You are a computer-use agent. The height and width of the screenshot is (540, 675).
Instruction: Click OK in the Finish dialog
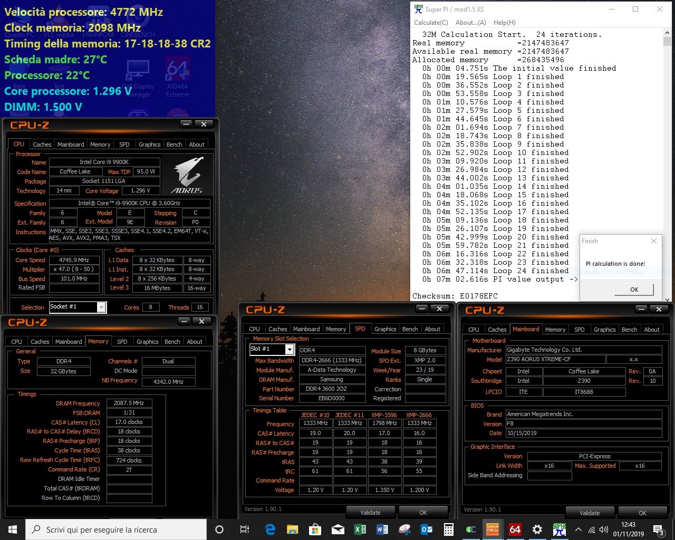[x=634, y=290]
